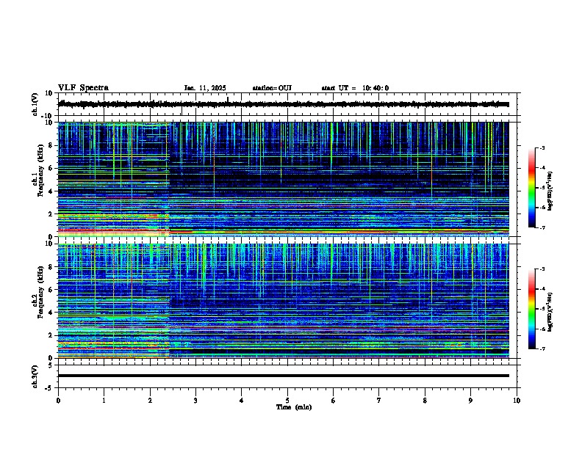Click the ch.2 frequency tick label "6"

coord(51,290)
